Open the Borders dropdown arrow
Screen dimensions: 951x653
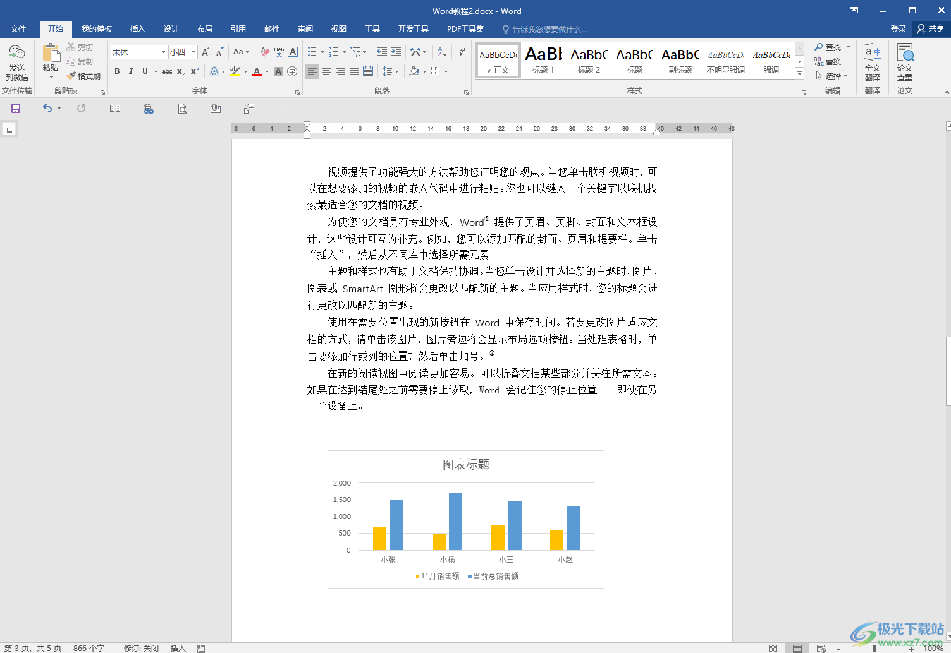446,71
